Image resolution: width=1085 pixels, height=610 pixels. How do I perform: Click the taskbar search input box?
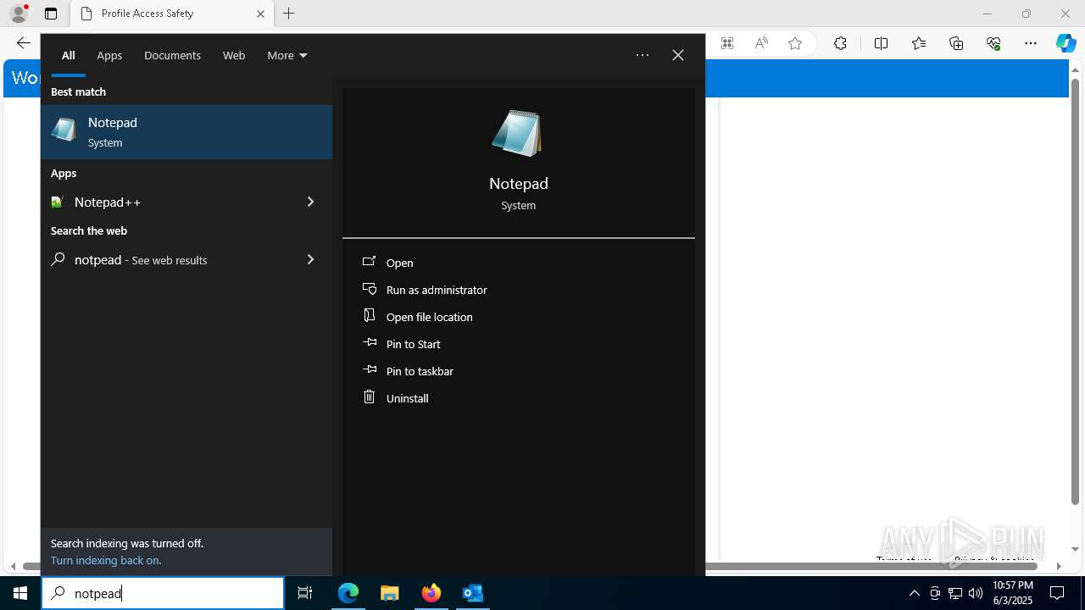(163, 593)
